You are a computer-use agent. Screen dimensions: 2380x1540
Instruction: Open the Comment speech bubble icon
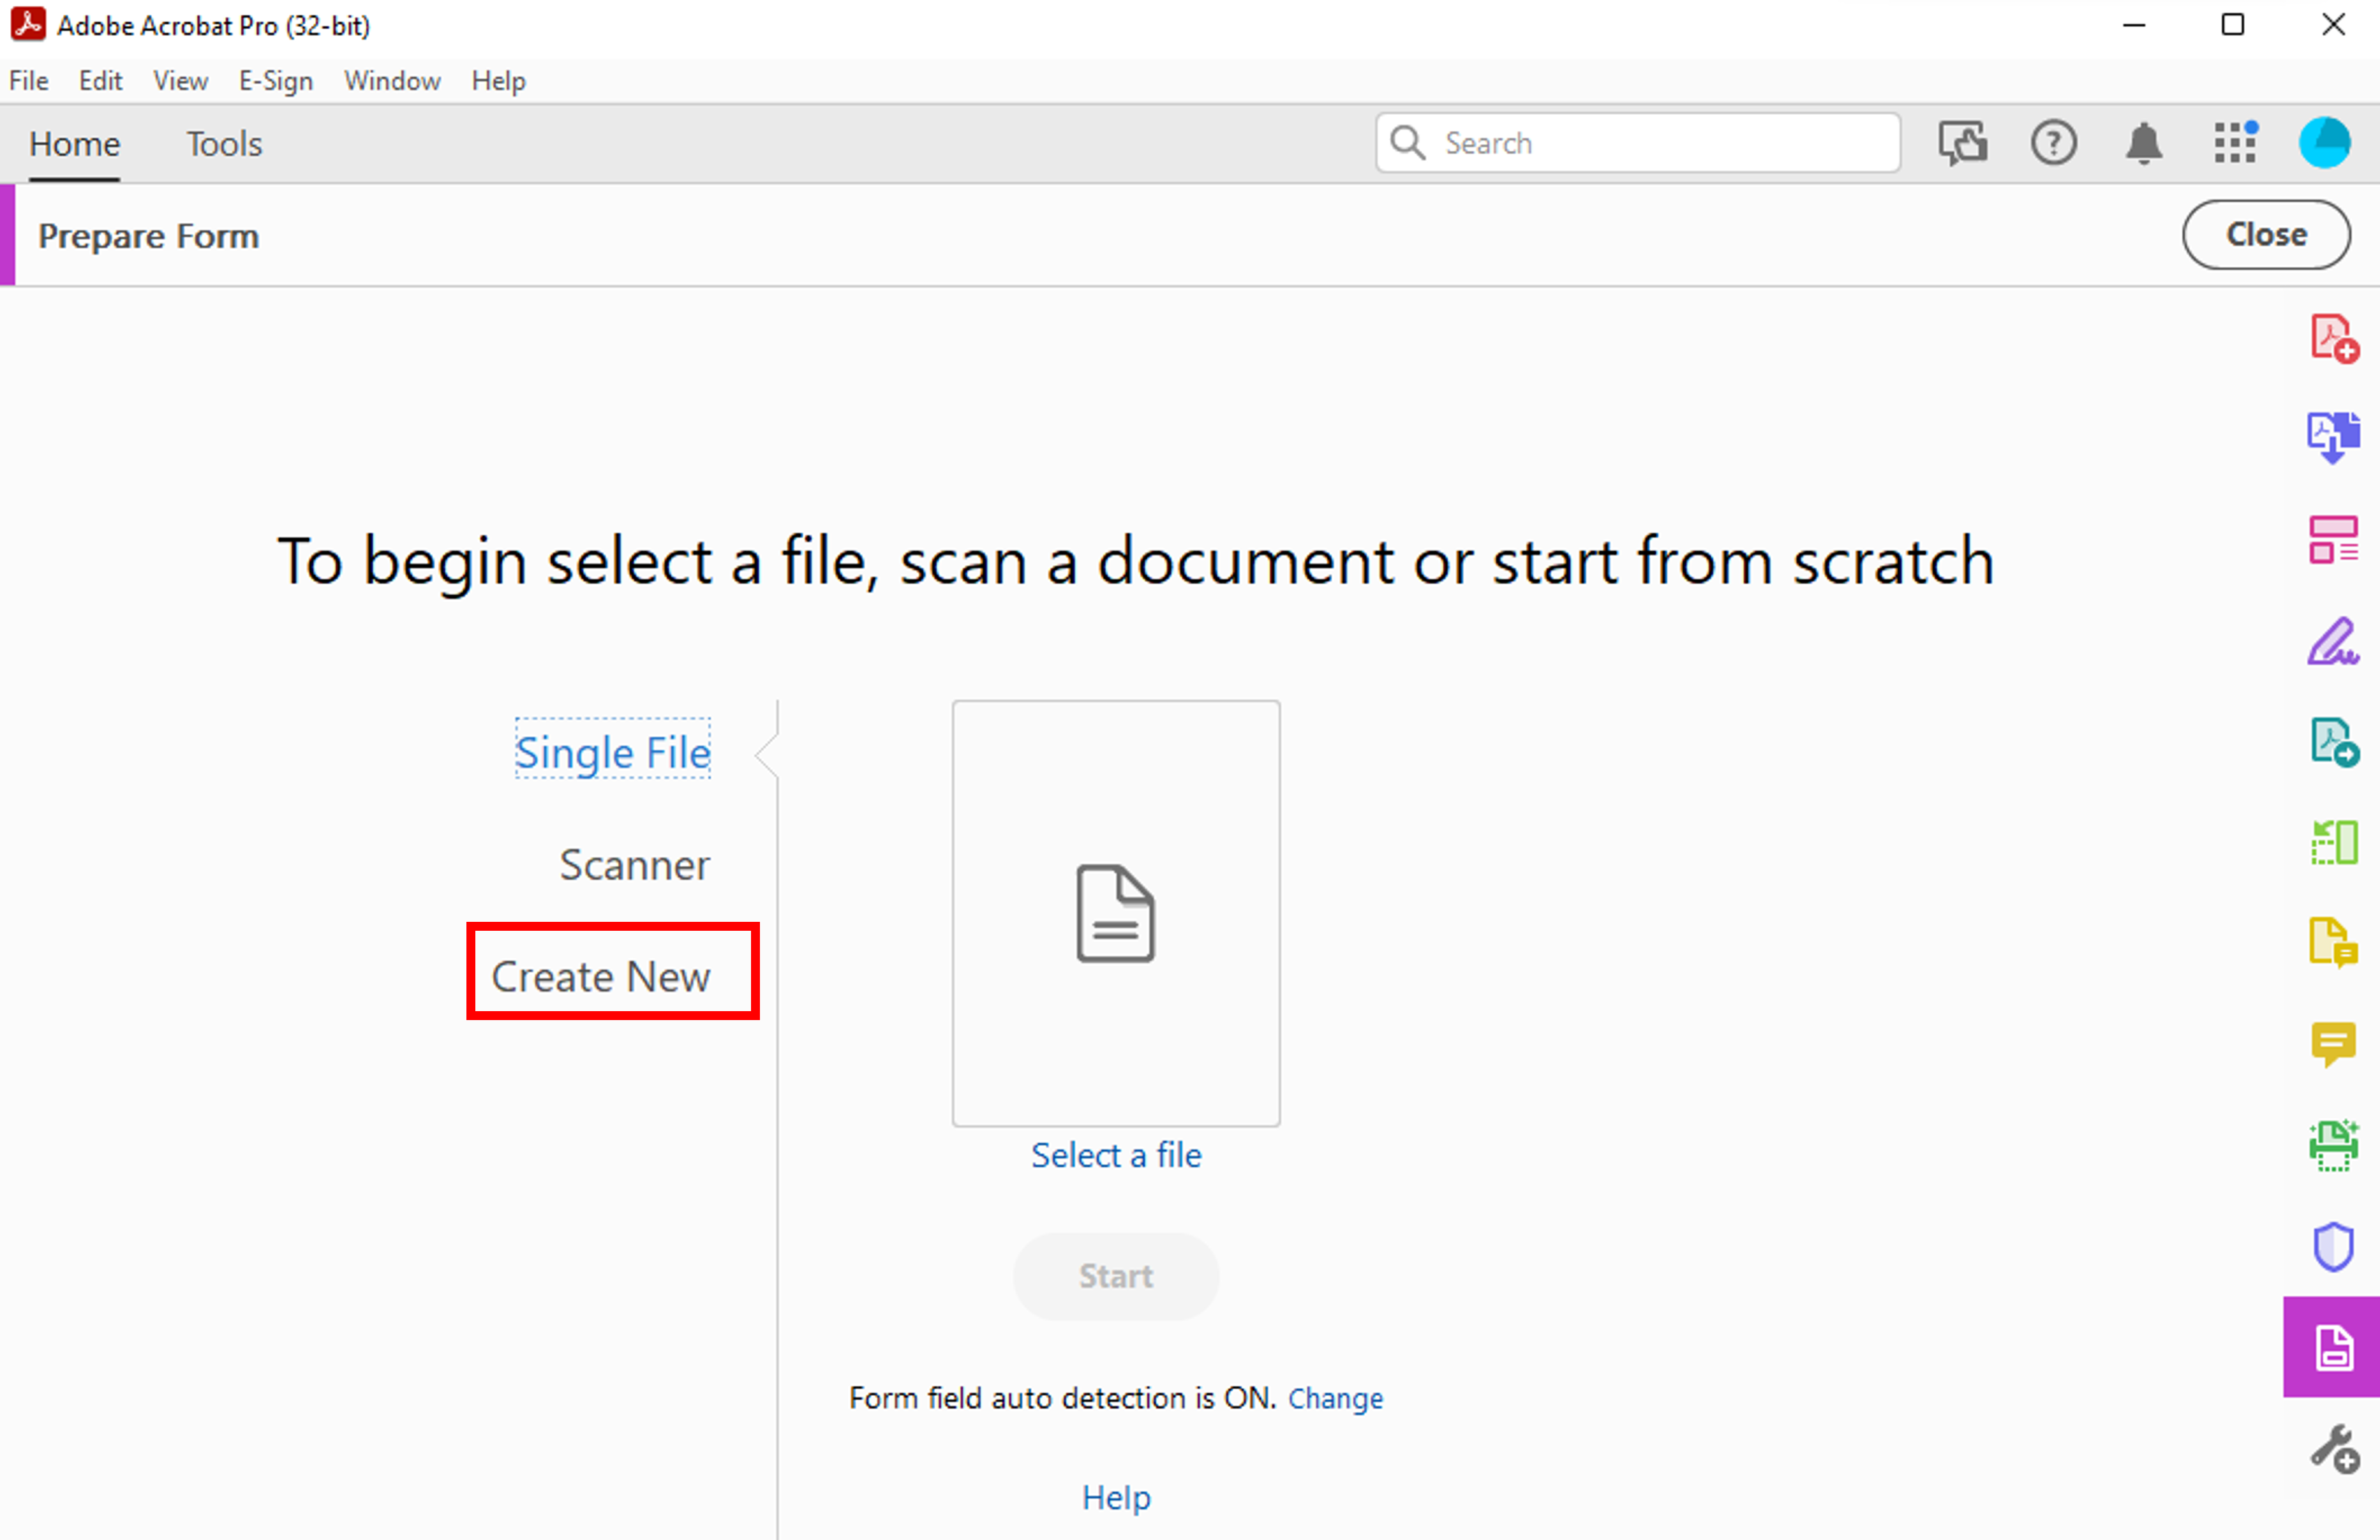click(x=2334, y=1045)
